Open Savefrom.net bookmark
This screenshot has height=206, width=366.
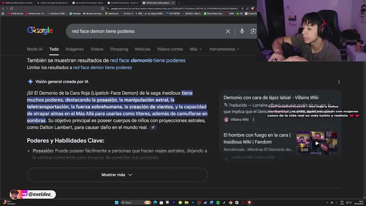pyautogui.click(x=112, y=13)
